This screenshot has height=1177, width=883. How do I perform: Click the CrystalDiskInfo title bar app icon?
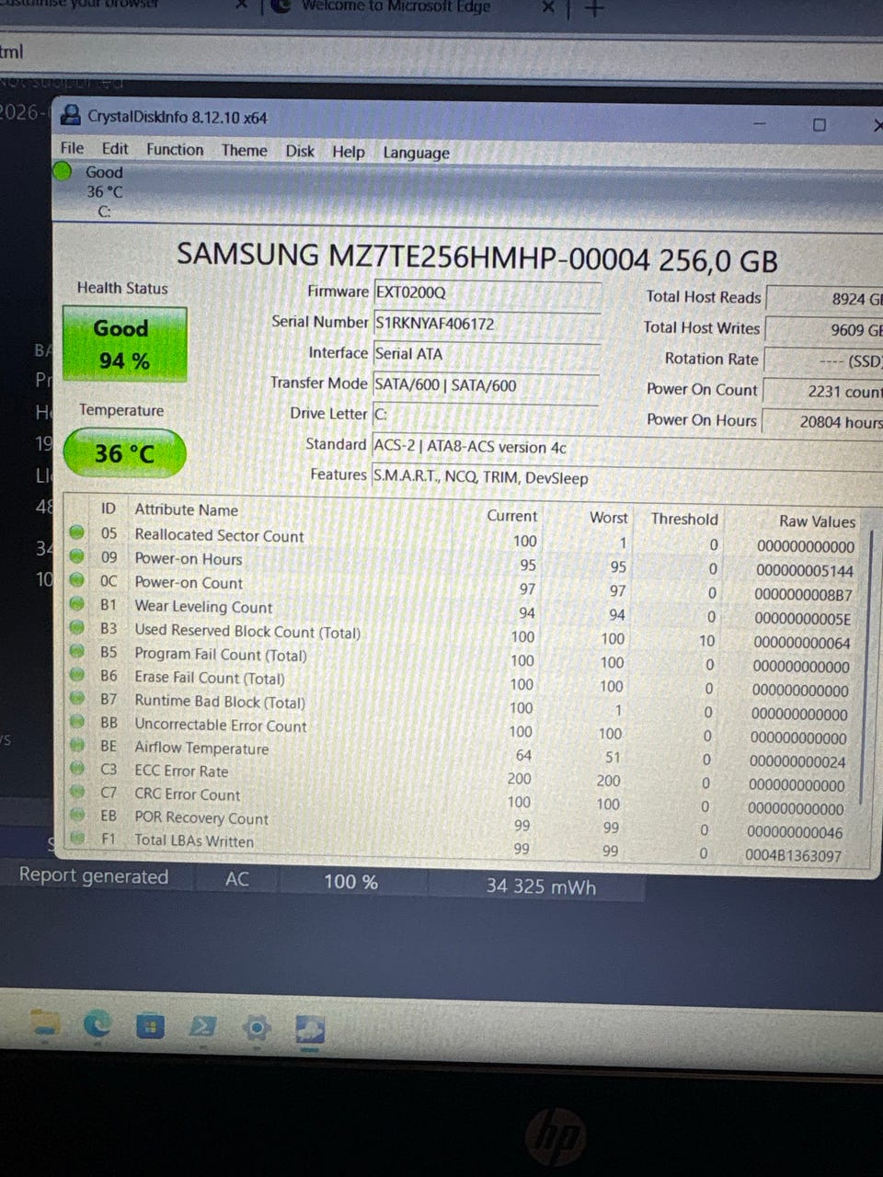coord(70,116)
